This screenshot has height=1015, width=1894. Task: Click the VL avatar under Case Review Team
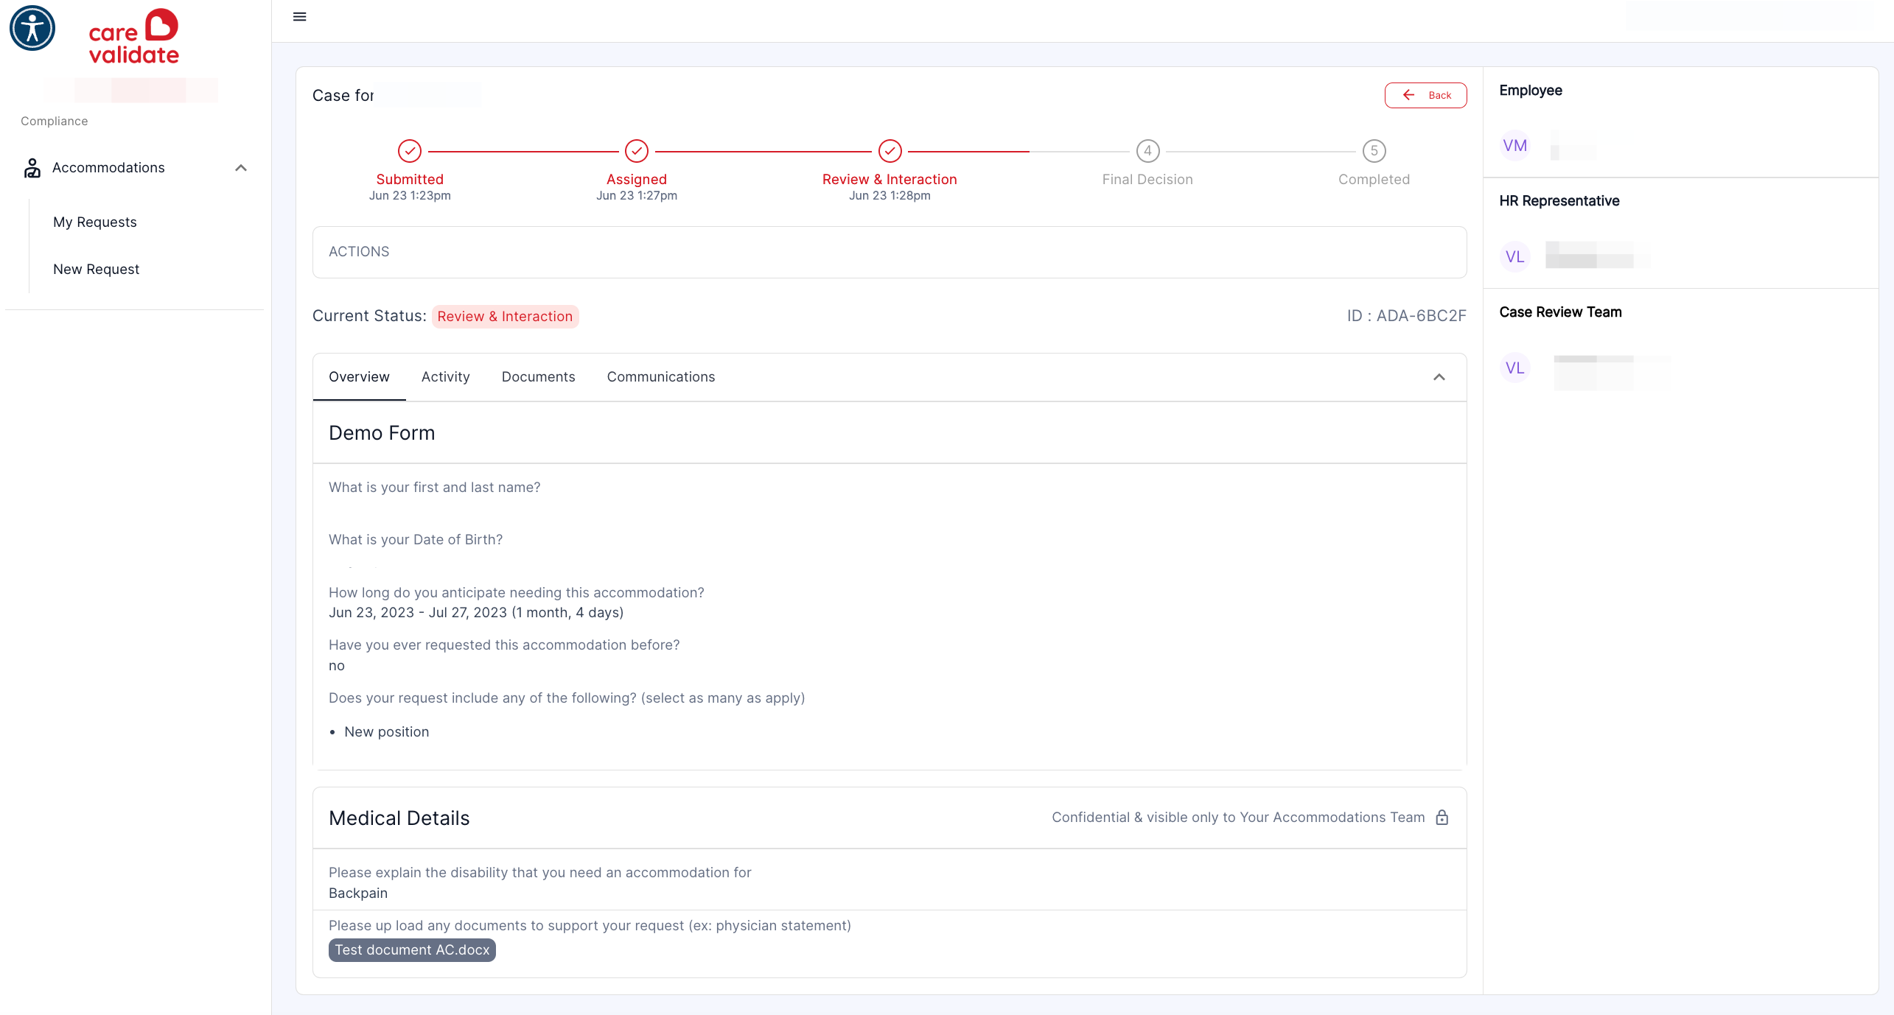click(1514, 368)
